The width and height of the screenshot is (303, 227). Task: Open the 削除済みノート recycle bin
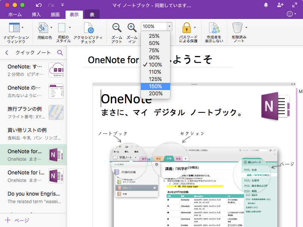(x=237, y=28)
